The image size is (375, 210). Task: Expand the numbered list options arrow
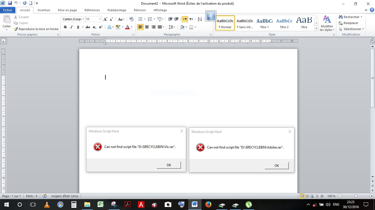pyautogui.click(x=154, y=19)
